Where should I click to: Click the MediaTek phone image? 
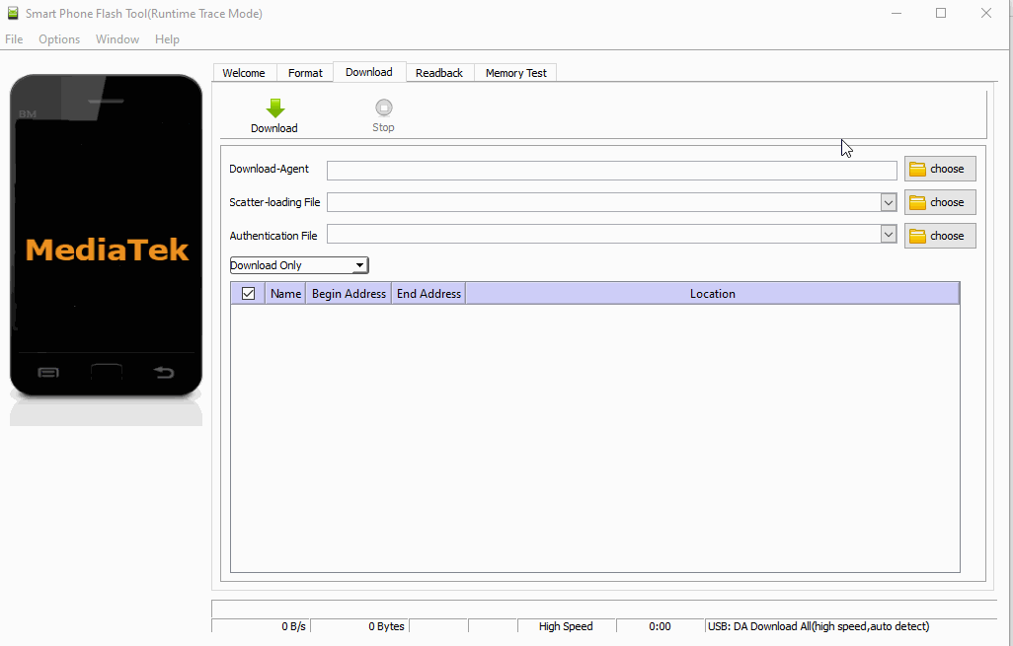[x=106, y=237]
